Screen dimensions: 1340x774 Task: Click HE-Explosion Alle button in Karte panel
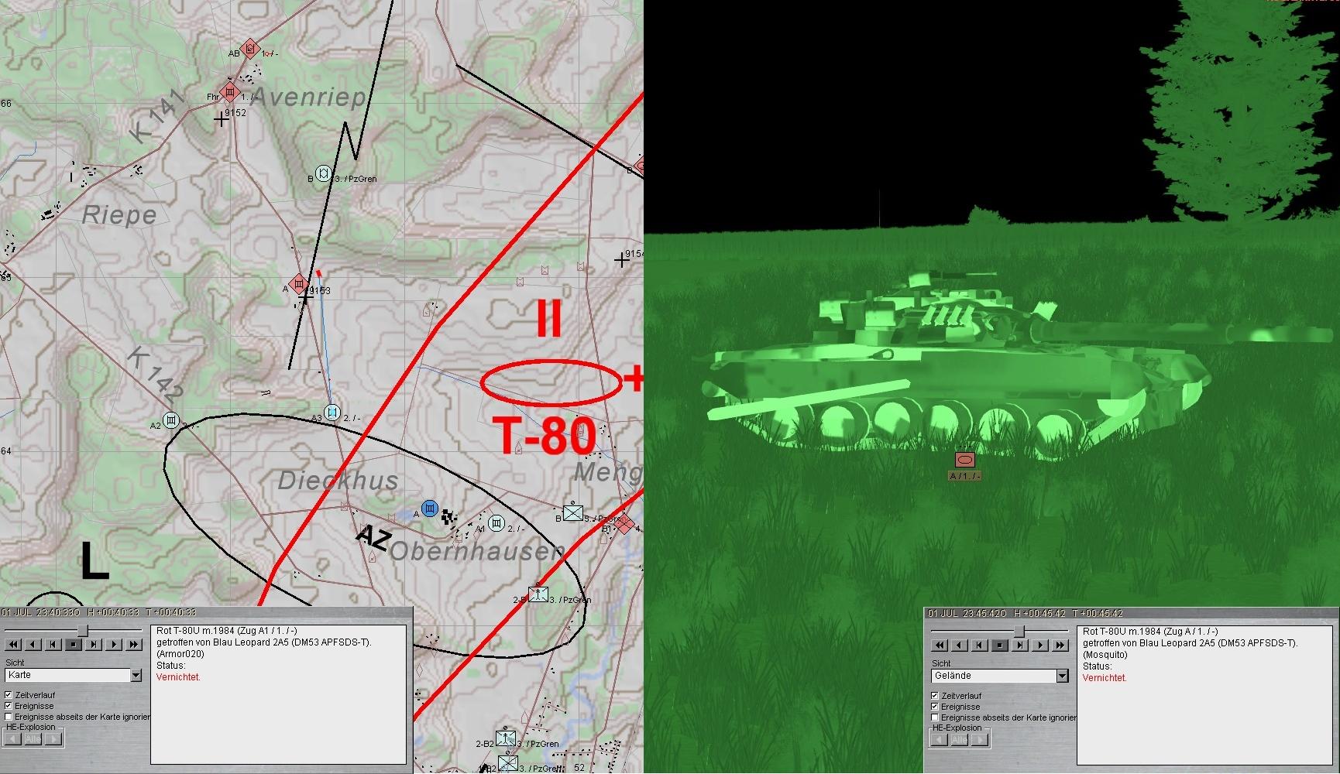[x=33, y=738]
